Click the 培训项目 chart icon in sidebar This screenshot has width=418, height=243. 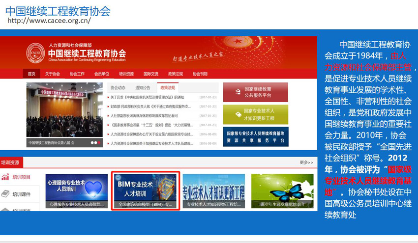click(5, 177)
